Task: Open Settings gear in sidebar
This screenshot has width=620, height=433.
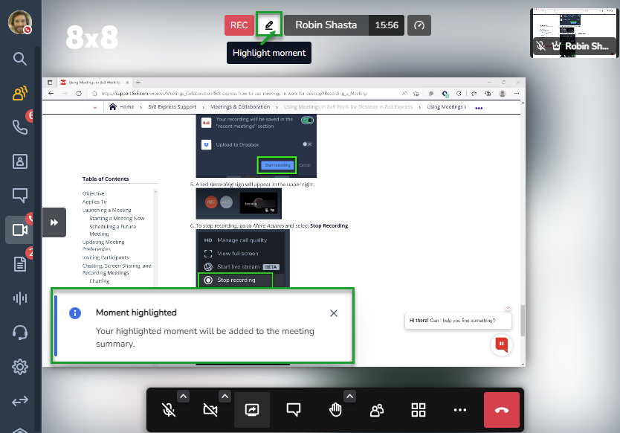Action: [x=20, y=367]
